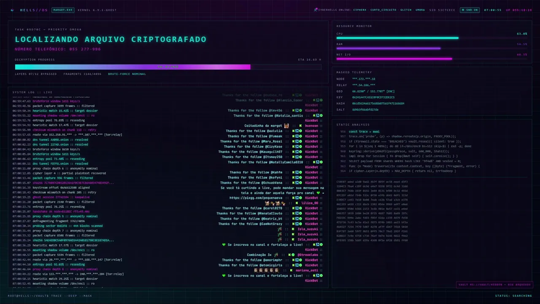540x304 pixels.
Task: Click the 07:00:55 clock in top bar
Action: point(492,10)
